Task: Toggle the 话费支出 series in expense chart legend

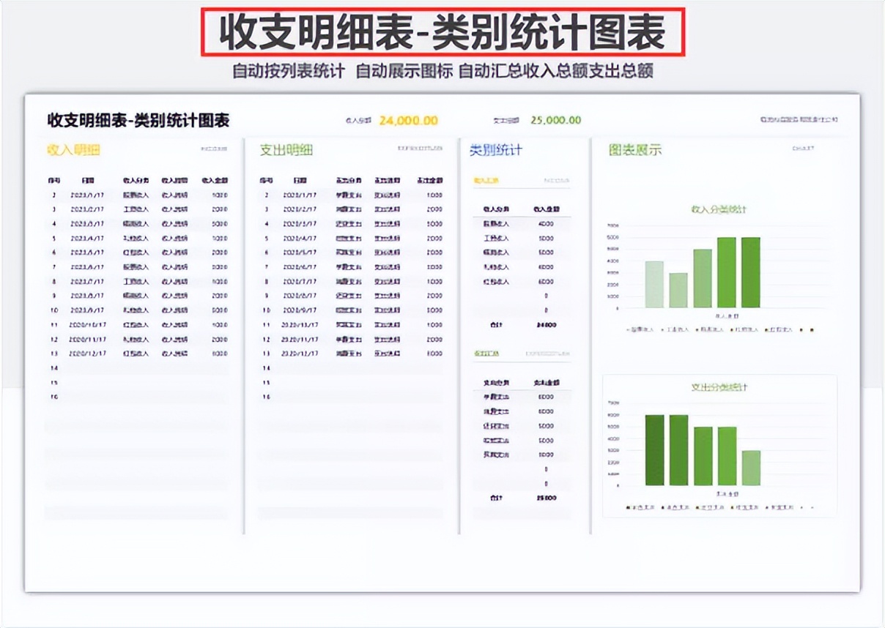Action: (x=663, y=508)
